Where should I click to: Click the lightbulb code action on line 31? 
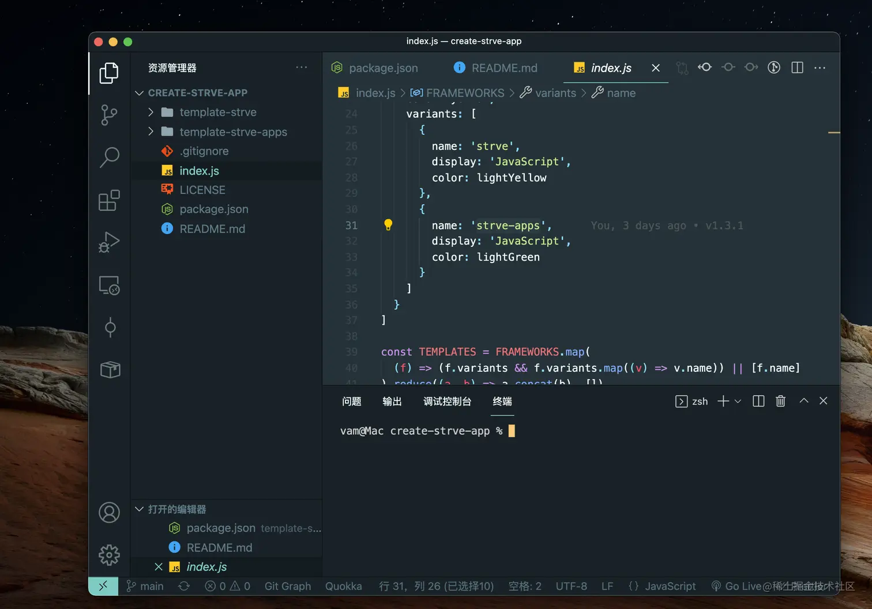[388, 225]
